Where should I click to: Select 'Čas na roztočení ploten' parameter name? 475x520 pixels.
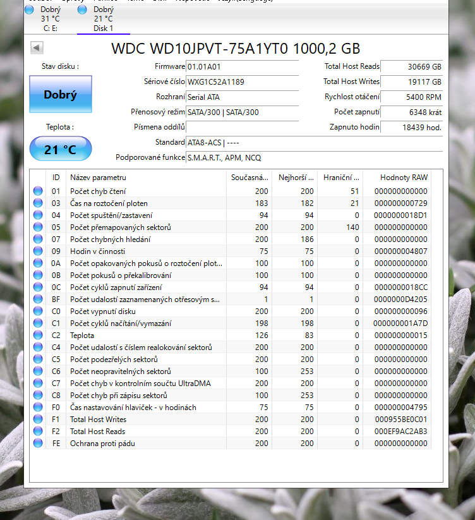coord(109,203)
